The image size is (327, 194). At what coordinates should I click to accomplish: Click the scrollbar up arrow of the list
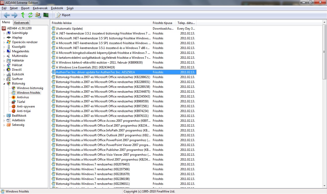(x=324, y=23)
